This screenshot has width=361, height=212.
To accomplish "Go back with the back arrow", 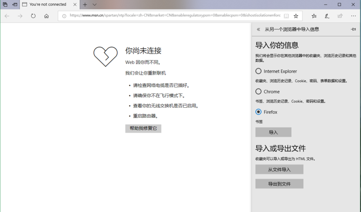I will [x=7, y=16].
